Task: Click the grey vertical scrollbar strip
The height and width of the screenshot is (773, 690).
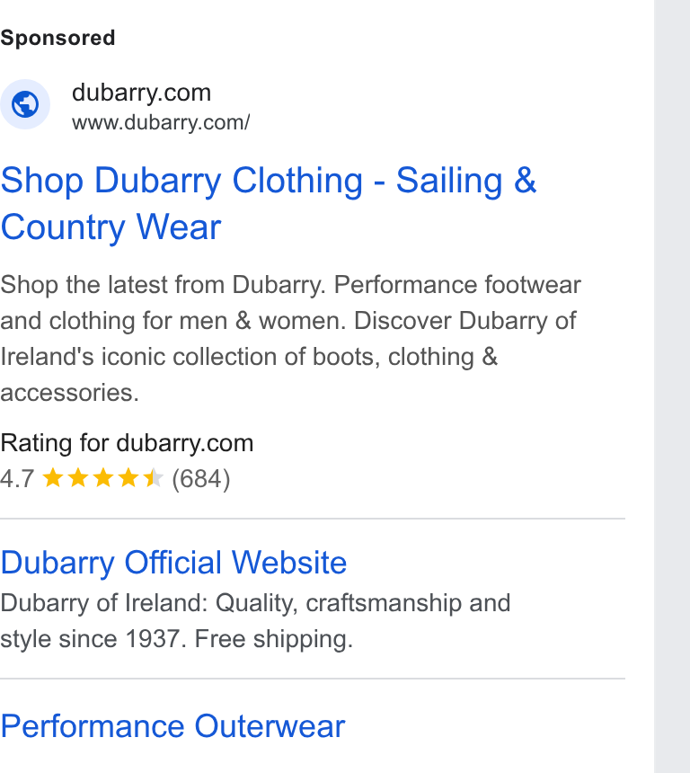Action: coord(672,386)
